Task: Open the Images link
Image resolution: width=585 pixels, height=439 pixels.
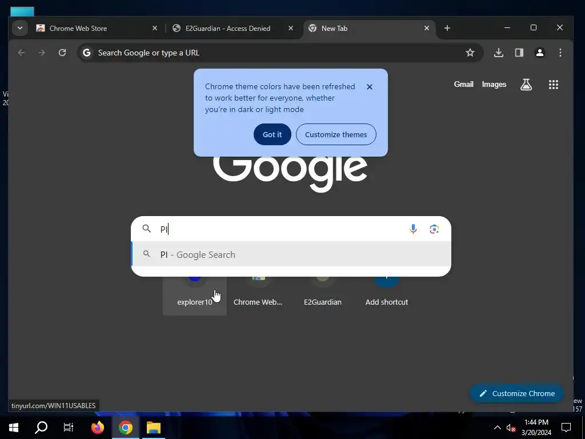Action: click(494, 85)
